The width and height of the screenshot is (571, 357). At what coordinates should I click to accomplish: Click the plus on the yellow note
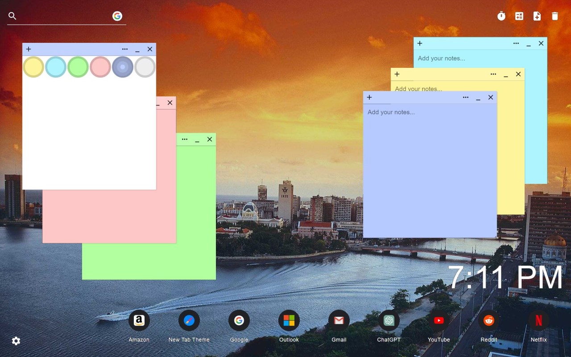(x=397, y=74)
